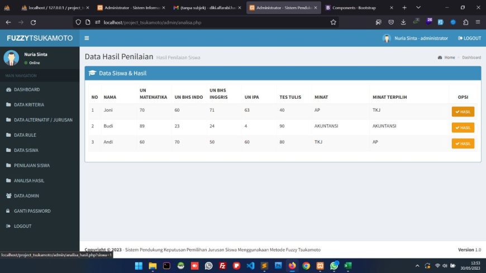The width and height of the screenshot is (486, 273).
Task: Click the Firefox back arrow
Action: point(8,22)
